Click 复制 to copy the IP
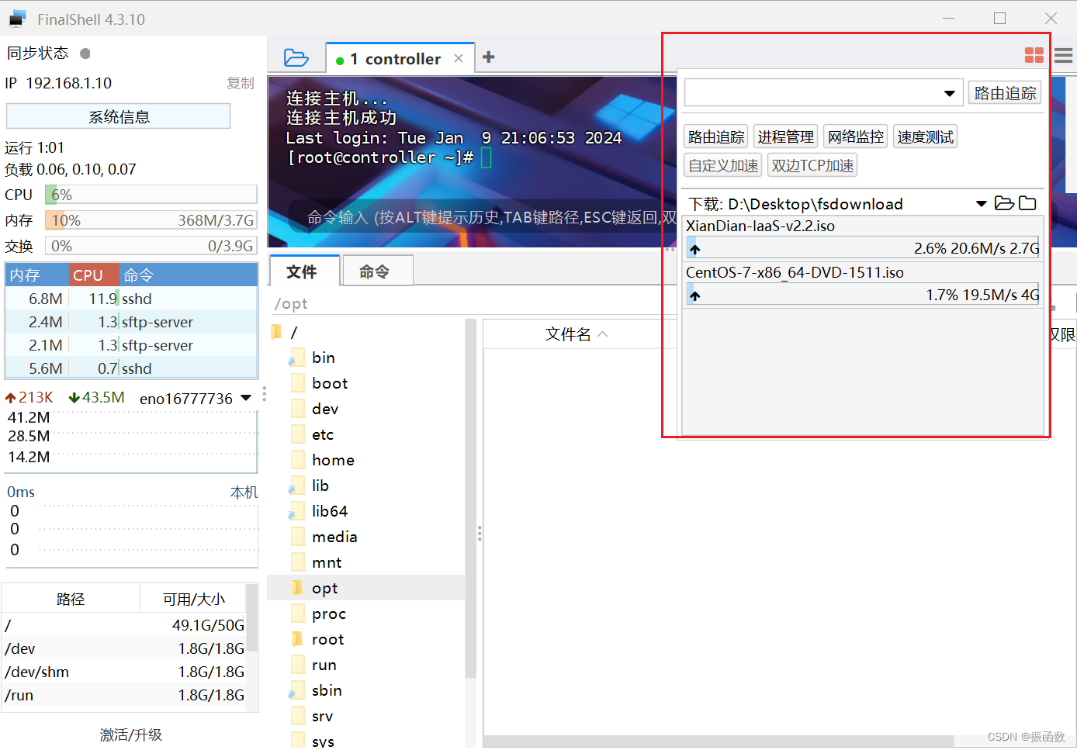Screen dimensions: 1077x750 tap(240, 83)
